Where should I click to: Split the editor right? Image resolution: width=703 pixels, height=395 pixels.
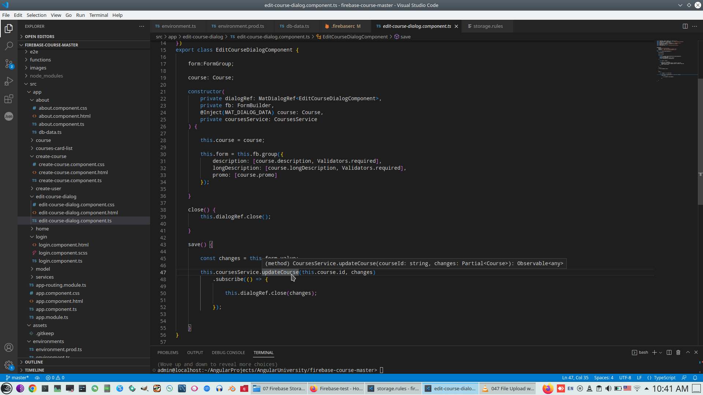pyautogui.click(x=685, y=26)
